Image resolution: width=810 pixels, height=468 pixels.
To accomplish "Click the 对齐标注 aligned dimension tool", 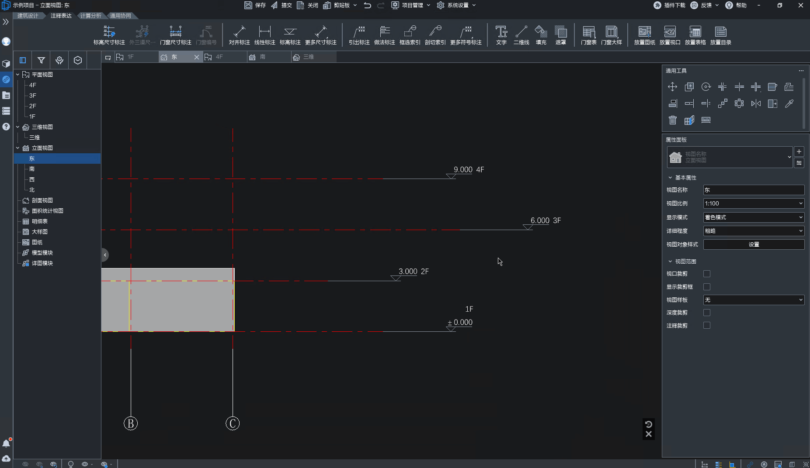I will click(239, 35).
